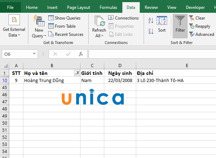Click Edit Links

click(121, 34)
